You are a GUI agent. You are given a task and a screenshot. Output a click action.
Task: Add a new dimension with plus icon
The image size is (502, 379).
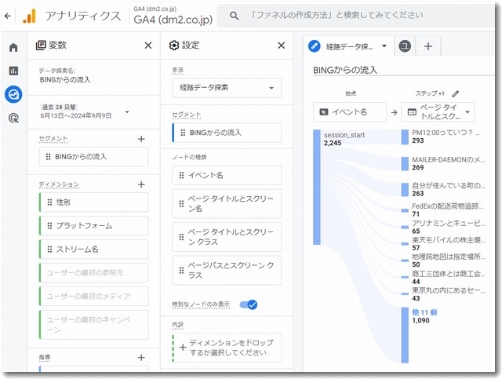pyautogui.click(x=141, y=184)
